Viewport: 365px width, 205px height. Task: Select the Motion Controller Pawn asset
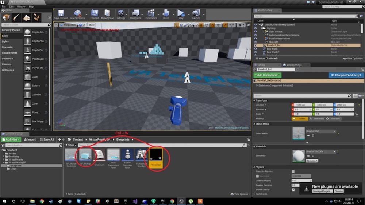point(127,158)
